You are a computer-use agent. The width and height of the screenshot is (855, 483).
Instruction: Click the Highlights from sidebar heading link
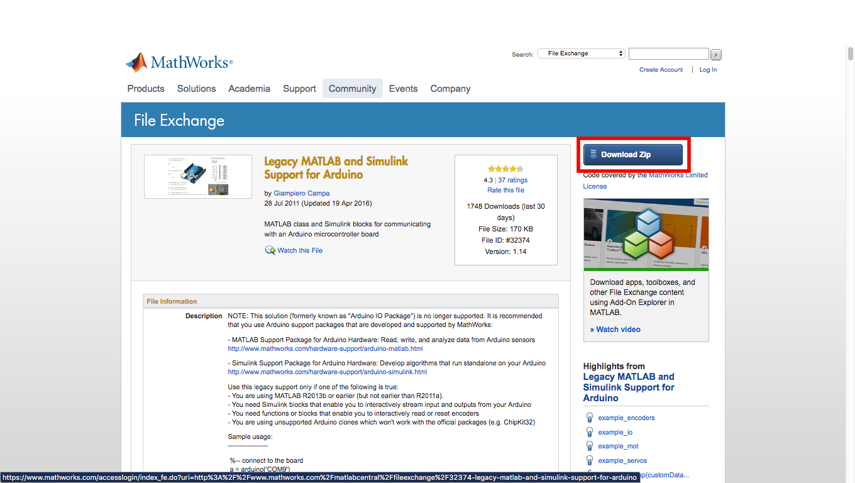pyautogui.click(x=629, y=387)
